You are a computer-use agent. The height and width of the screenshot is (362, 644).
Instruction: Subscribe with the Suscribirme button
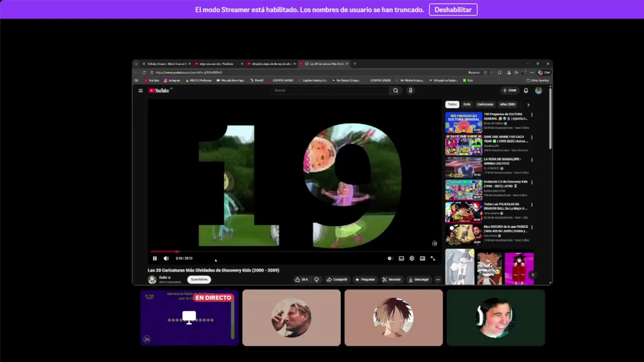coord(199,280)
